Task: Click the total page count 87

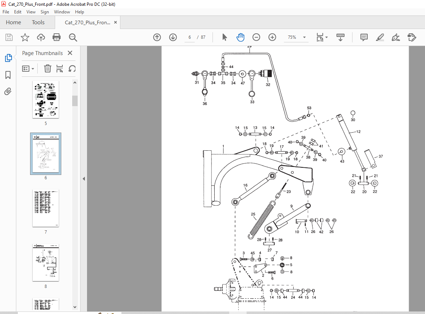Action: click(203, 37)
